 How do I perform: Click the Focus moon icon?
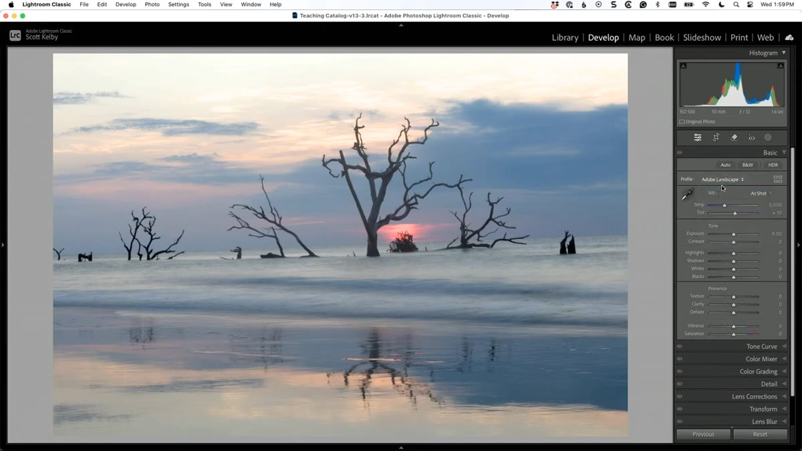(722, 5)
